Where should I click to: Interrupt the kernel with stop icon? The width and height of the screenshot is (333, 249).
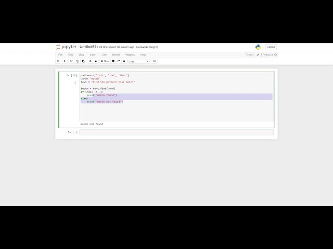click(113, 61)
